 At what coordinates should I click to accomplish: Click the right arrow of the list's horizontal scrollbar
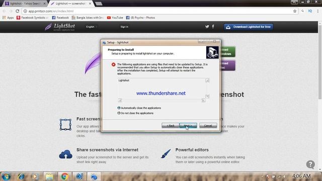(x=203, y=101)
